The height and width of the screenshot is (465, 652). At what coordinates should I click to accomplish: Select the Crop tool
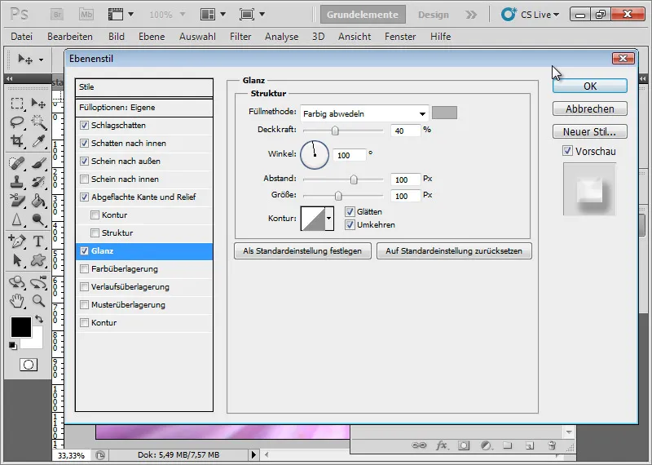[17, 141]
